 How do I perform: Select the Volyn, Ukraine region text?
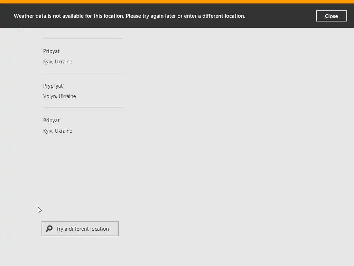pyautogui.click(x=59, y=96)
